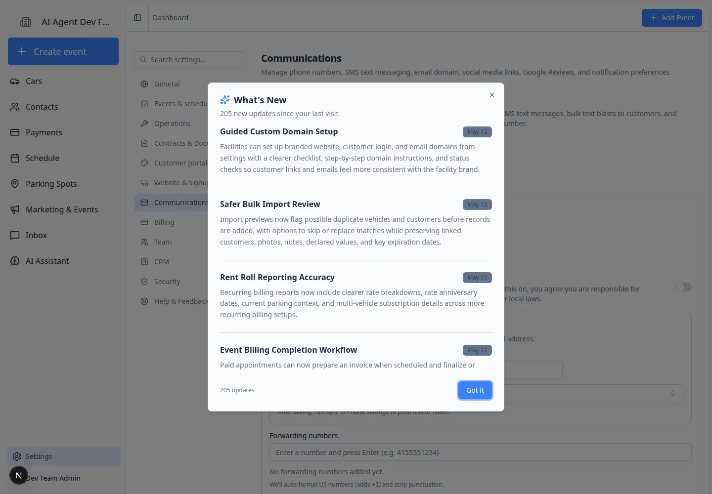Open Payments section

(x=63, y=132)
